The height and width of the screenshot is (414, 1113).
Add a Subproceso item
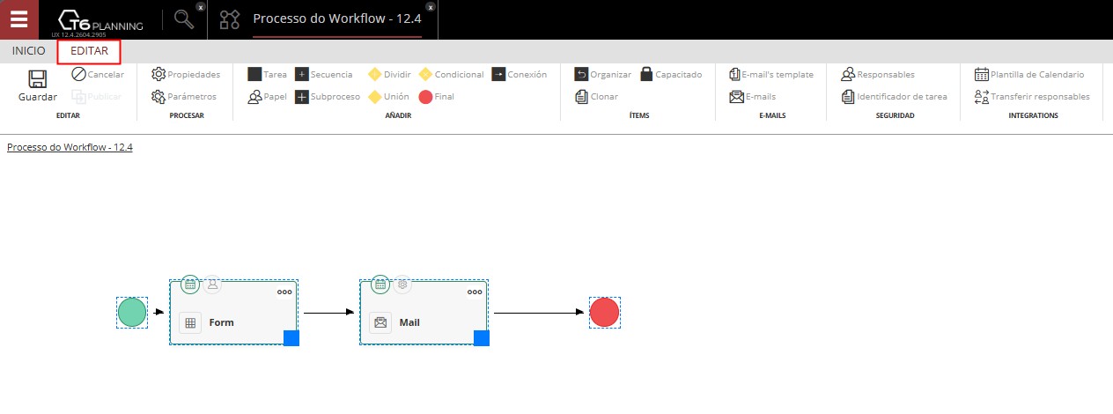tap(328, 97)
